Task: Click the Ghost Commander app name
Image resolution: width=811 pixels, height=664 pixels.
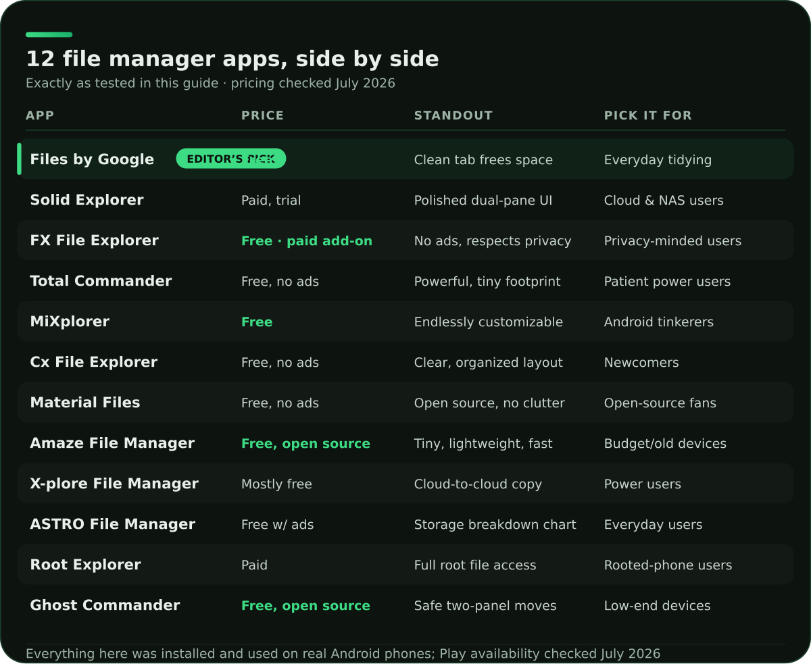Action: click(x=105, y=605)
